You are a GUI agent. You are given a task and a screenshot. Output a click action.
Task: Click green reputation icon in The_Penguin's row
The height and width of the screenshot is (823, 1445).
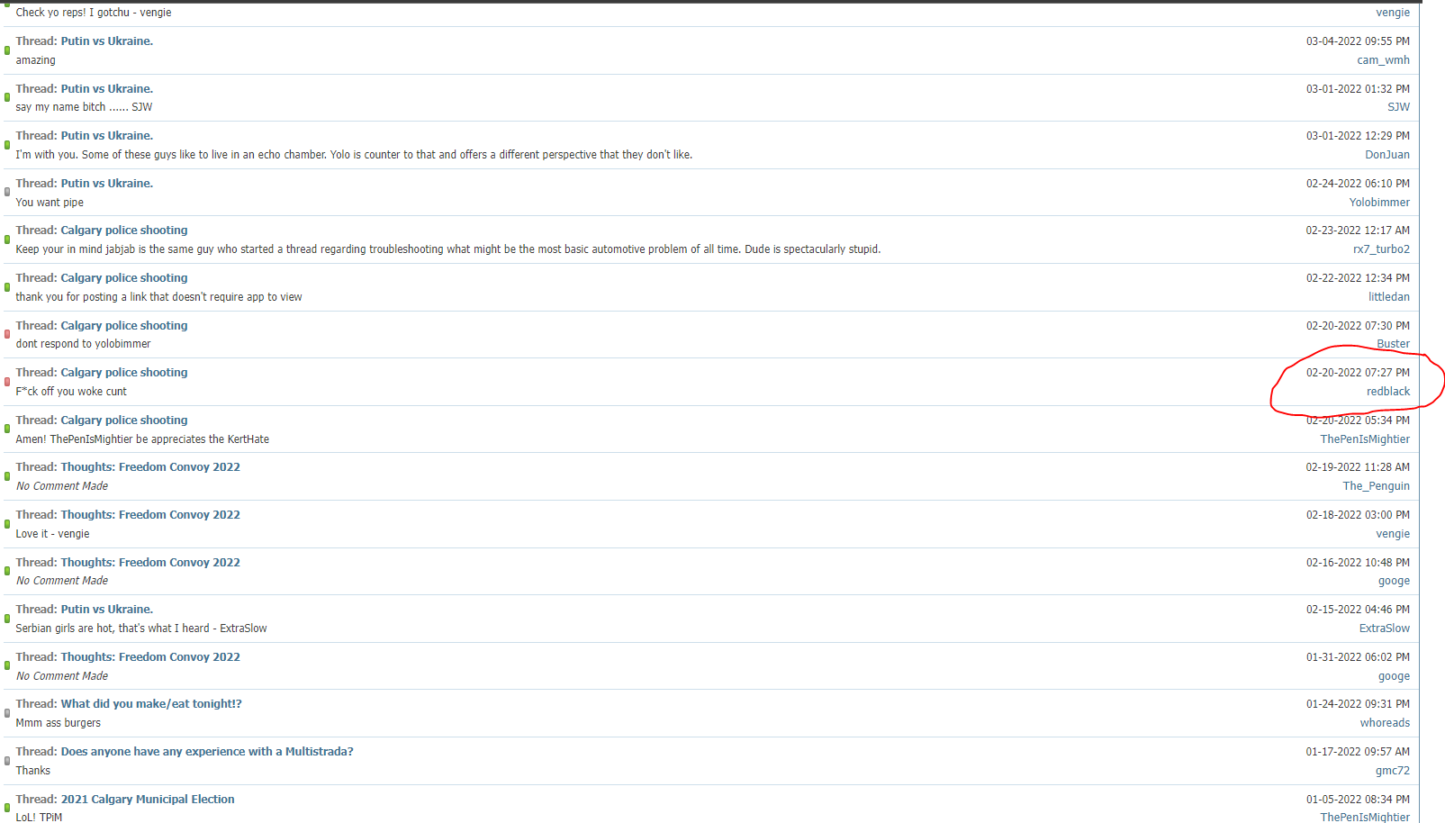point(7,476)
